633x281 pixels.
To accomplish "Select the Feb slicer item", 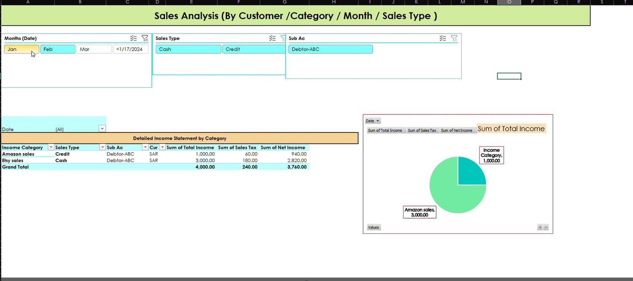I will pyautogui.click(x=58, y=49).
